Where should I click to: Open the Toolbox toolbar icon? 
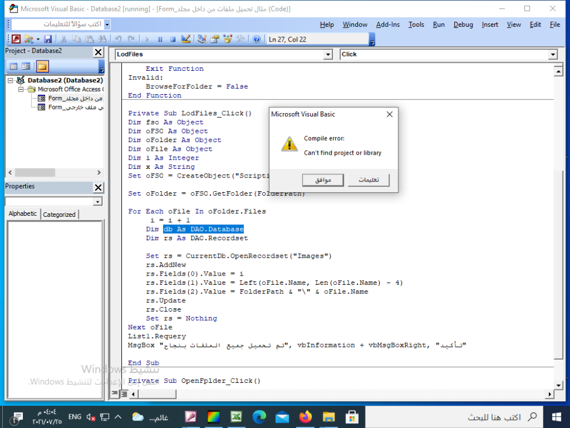click(241, 39)
